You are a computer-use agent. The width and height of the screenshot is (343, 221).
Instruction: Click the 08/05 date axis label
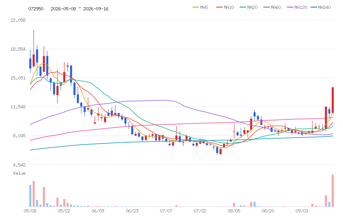coord(234,211)
